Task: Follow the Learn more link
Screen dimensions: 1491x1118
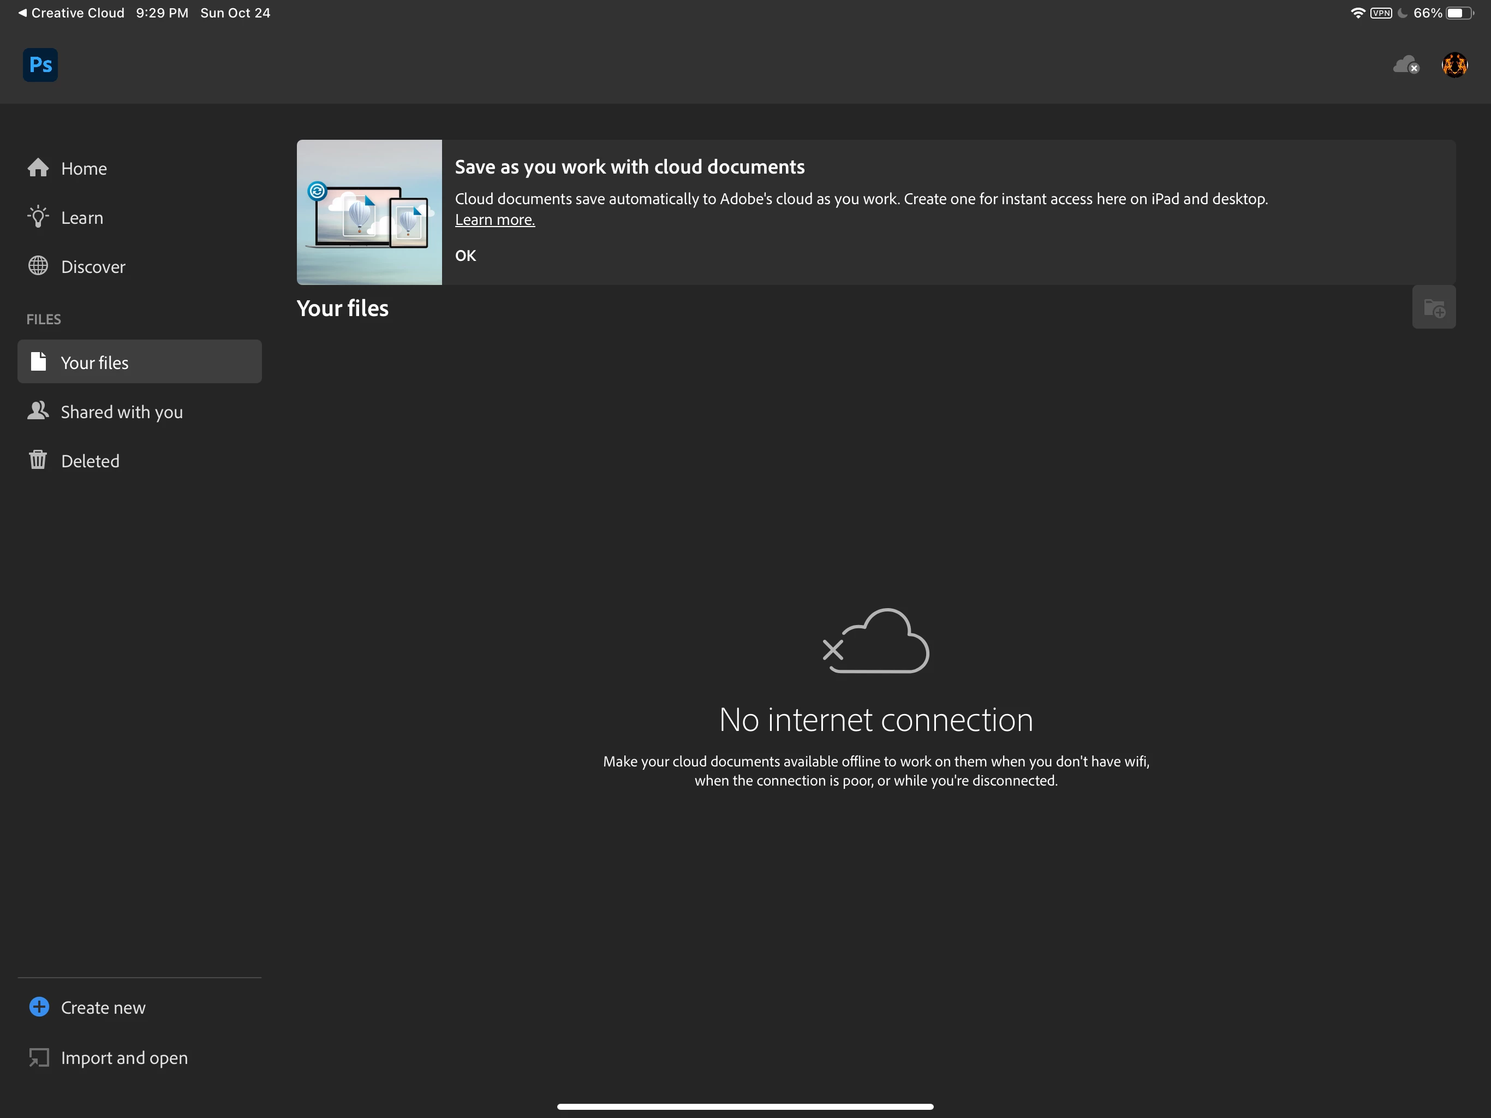Action: 494,220
